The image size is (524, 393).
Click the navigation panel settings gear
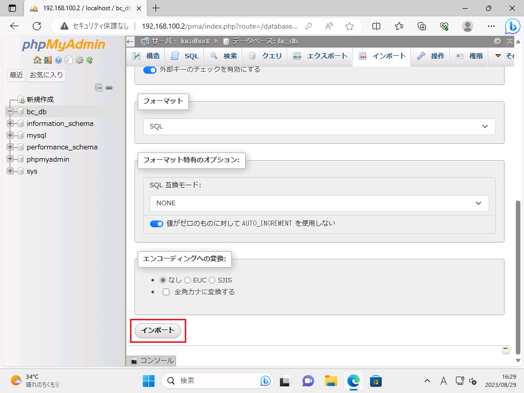(x=79, y=60)
